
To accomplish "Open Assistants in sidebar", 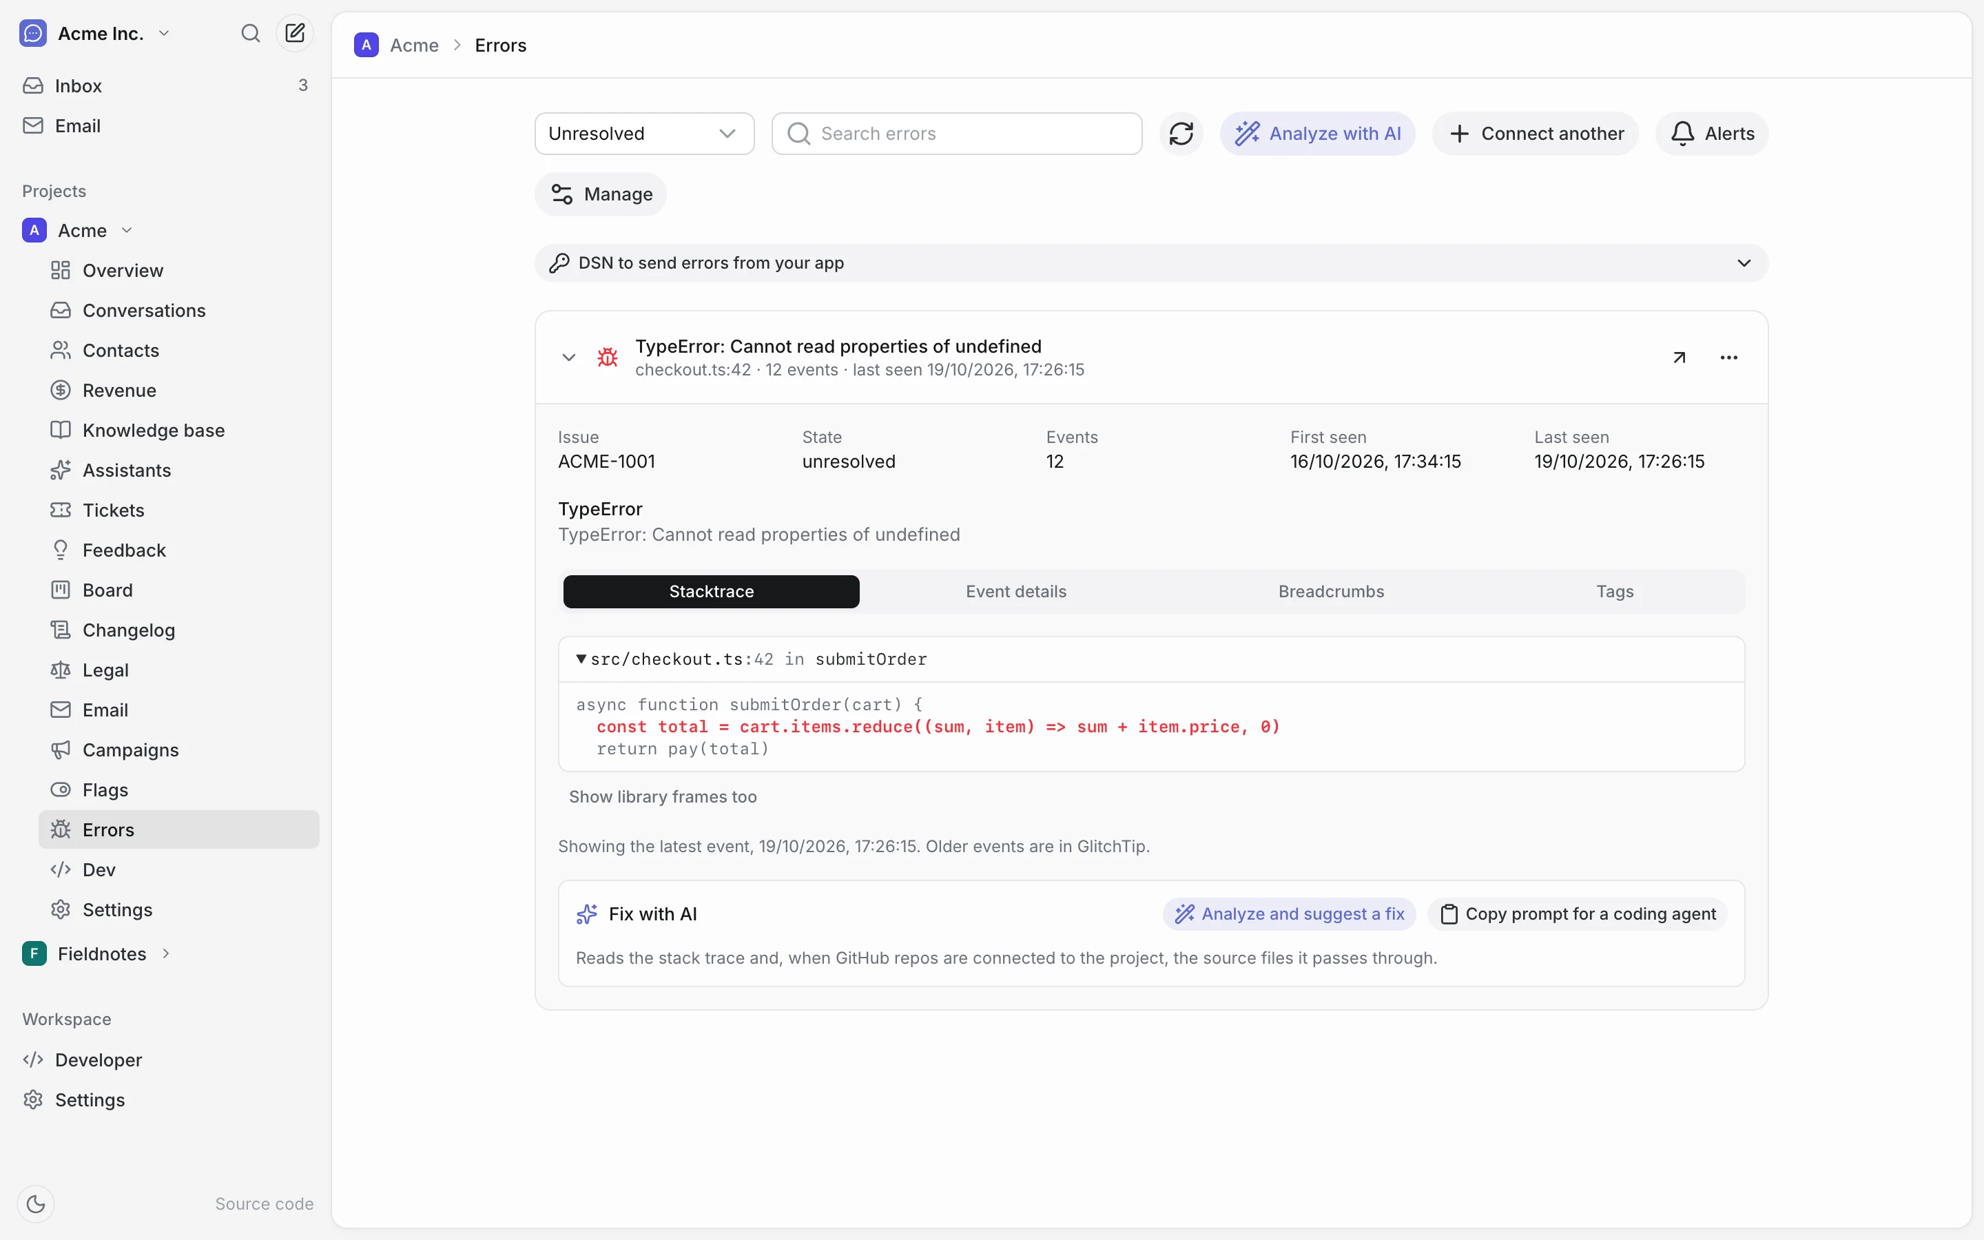I will 178,471.
